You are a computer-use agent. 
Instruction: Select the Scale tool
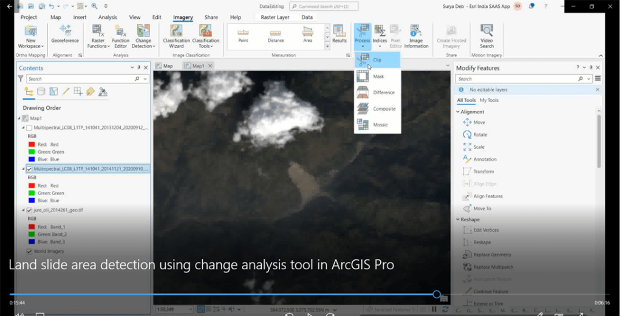474,147
